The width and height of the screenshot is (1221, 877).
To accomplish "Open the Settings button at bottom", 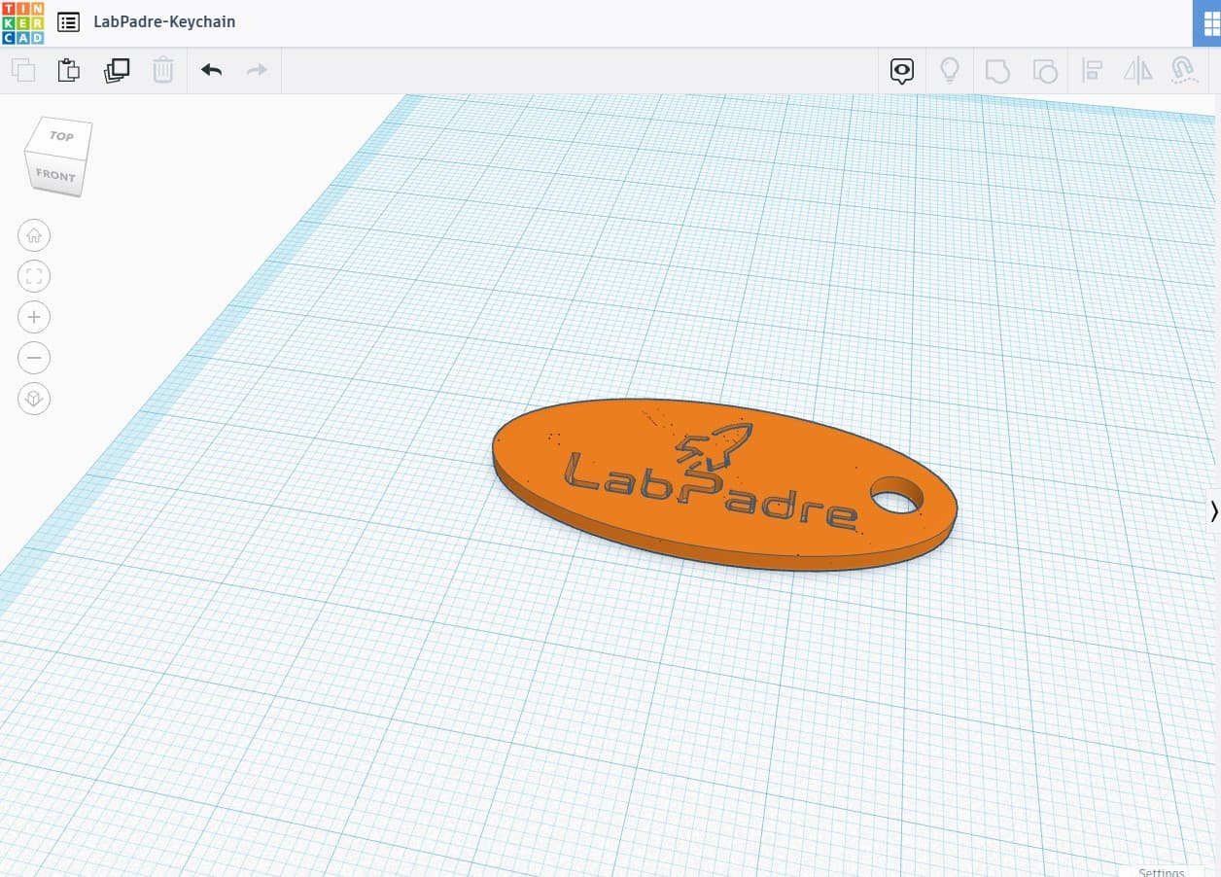I will [1162, 871].
